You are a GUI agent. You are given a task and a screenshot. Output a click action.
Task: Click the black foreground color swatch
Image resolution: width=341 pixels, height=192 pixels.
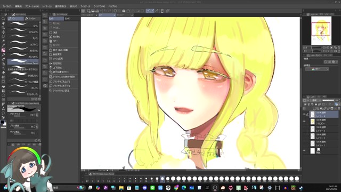click(2, 122)
